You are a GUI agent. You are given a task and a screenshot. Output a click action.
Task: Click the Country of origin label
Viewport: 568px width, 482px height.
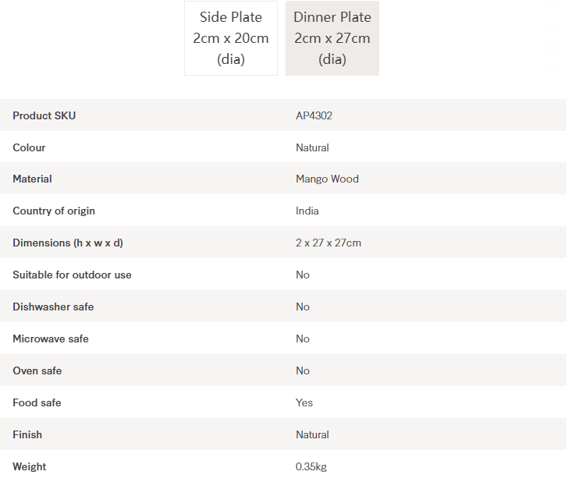[x=54, y=211]
